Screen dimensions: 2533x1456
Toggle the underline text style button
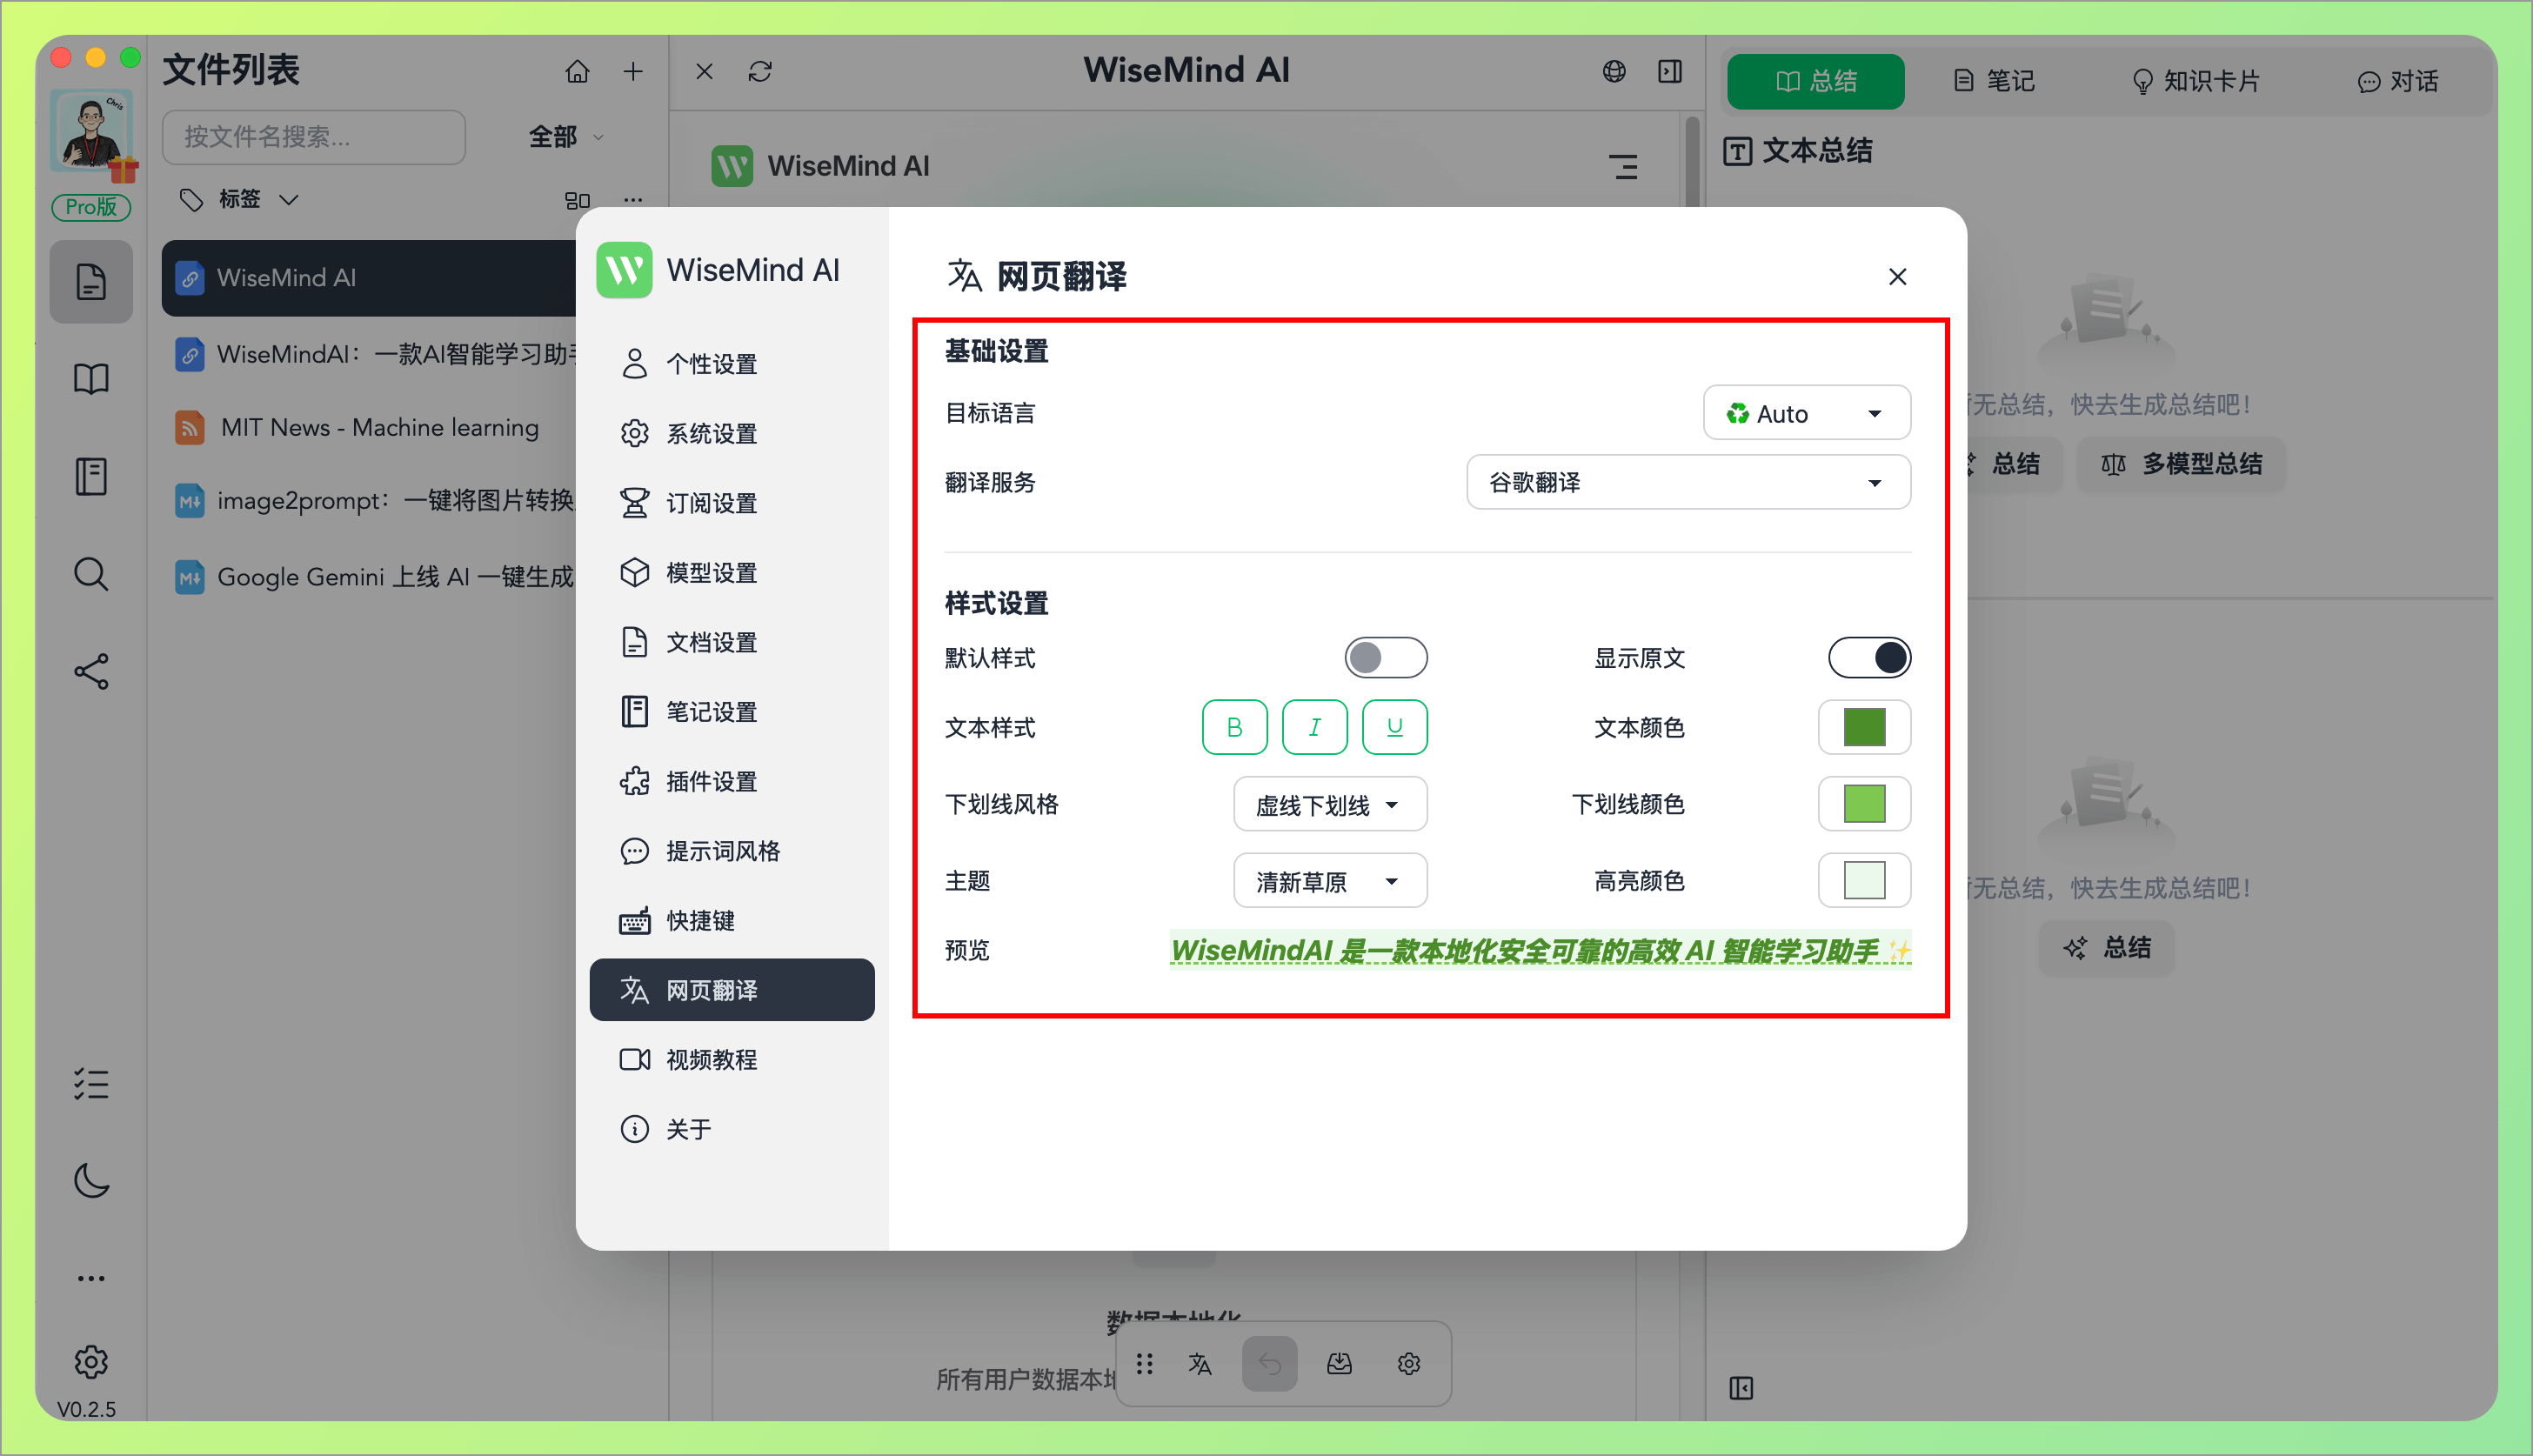click(1394, 727)
